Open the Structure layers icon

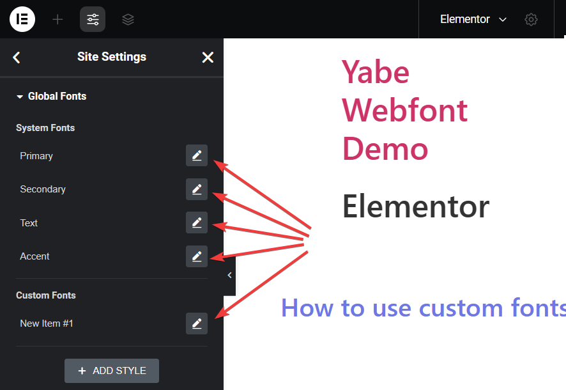click(128, 19)
